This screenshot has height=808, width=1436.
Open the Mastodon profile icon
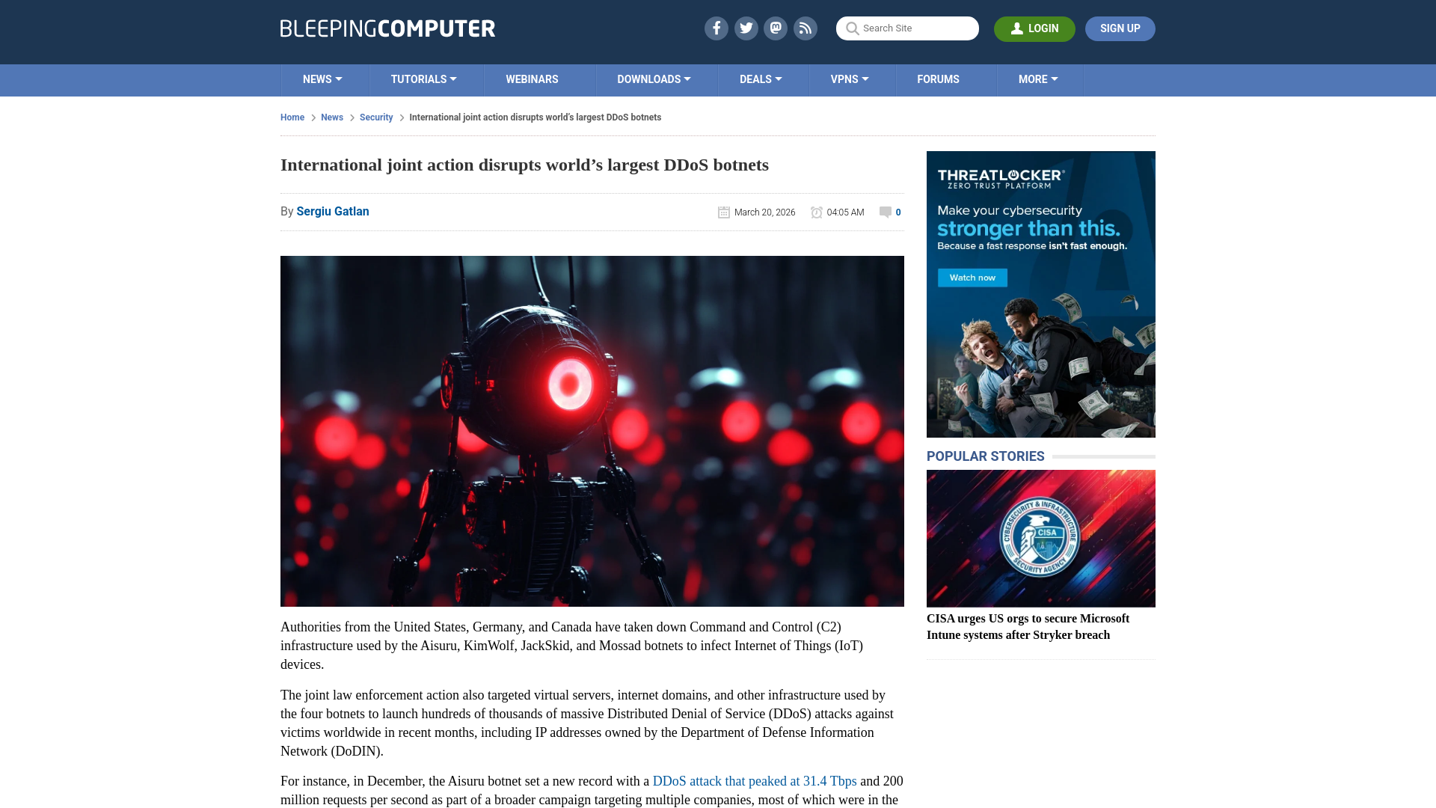(x=776, y=28)
